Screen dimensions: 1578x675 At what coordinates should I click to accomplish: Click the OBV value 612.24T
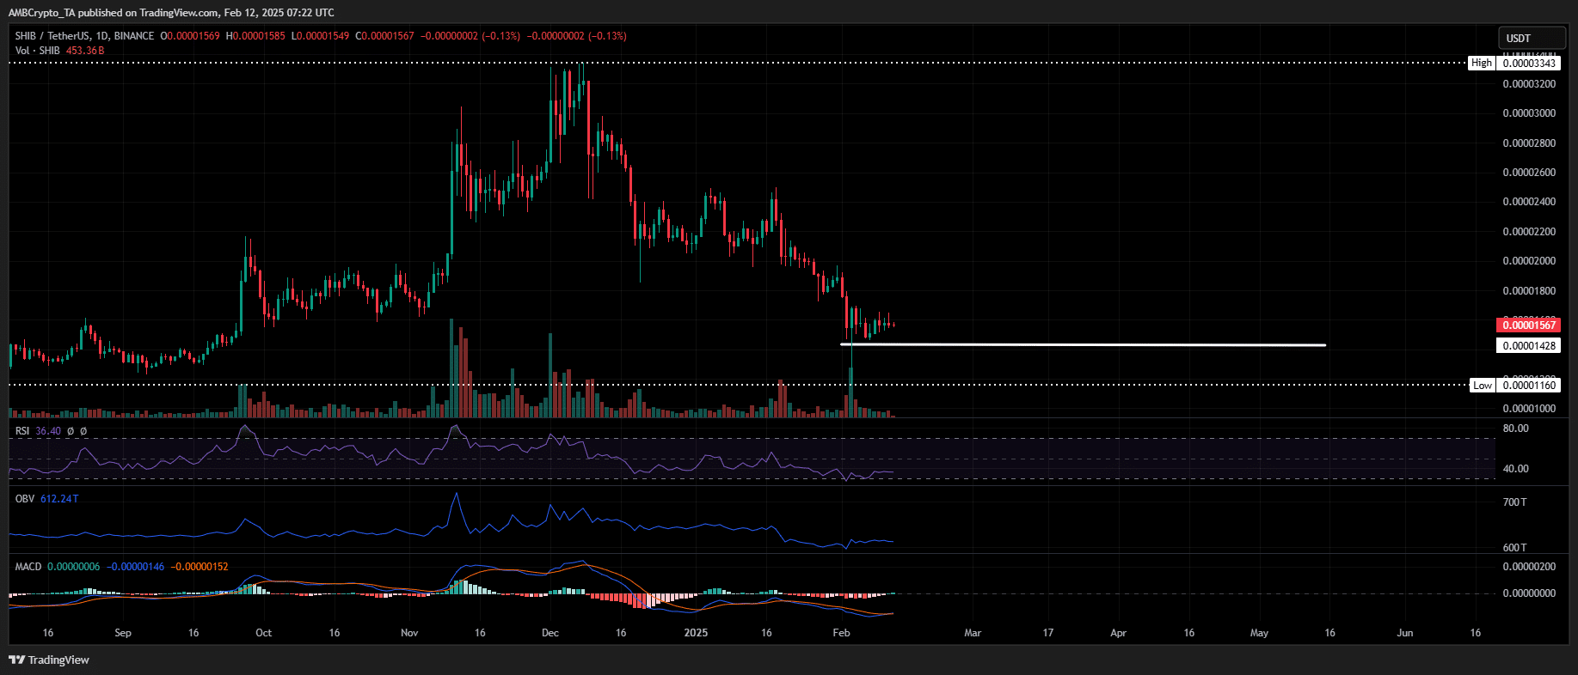click(59, 499)
